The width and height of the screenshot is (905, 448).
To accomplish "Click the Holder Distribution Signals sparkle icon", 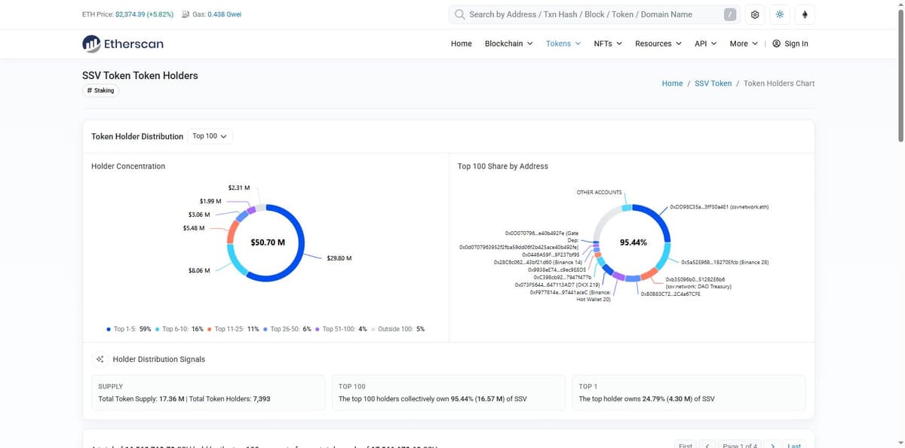I will click(x=100, y=359).
